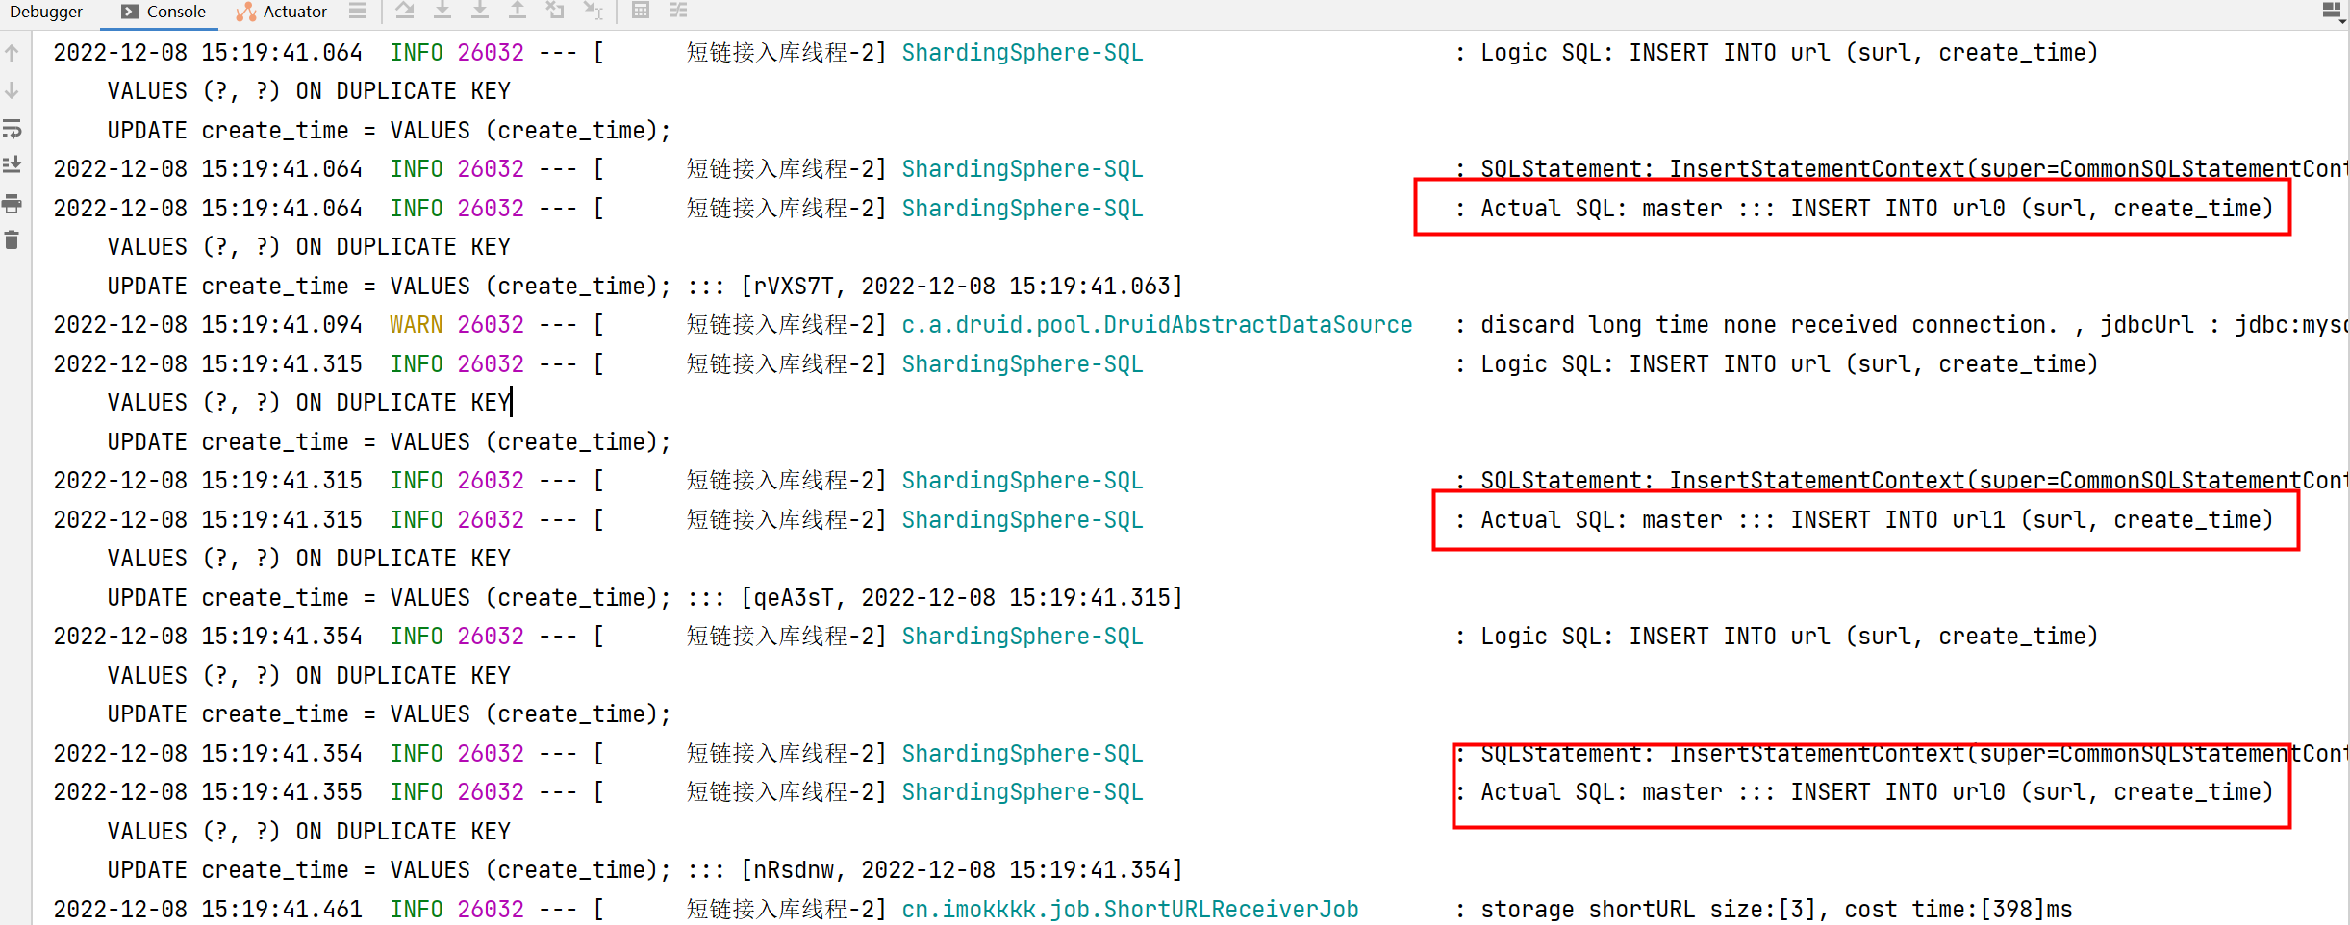Click the Run to Cursor icon
Screen dimensions: 2350x925
[x=594, y=11]
